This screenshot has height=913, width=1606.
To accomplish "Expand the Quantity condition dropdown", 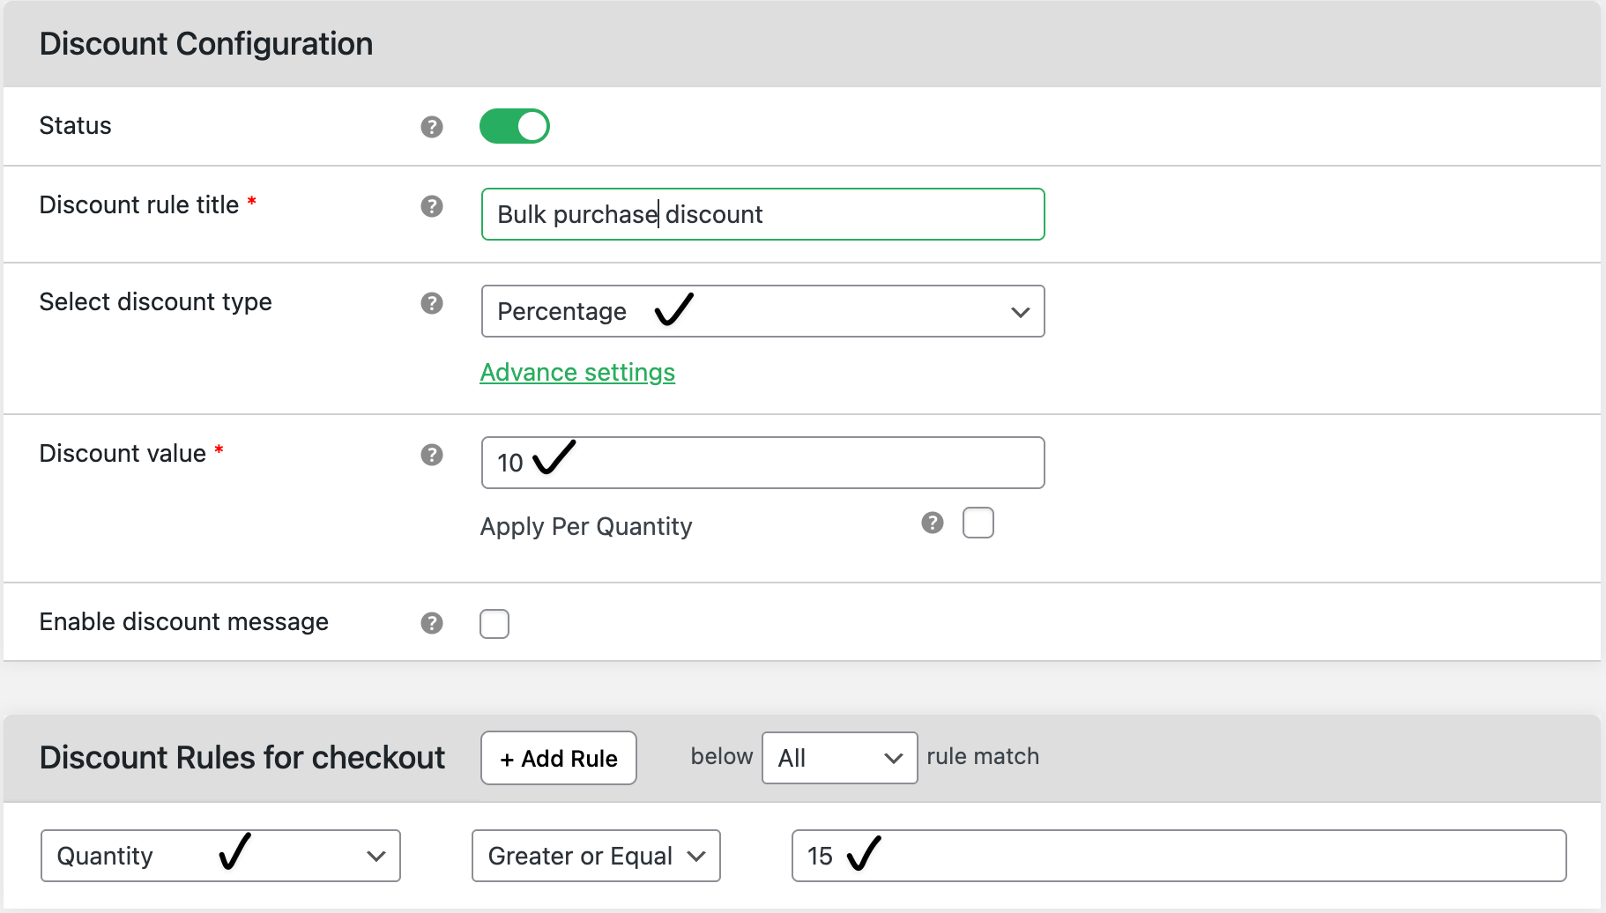I will 219,855.
